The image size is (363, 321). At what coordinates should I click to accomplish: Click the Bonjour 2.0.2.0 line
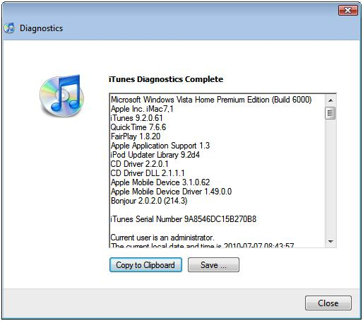coord(149,201)
